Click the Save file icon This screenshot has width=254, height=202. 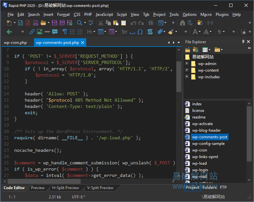coord(54,23)
